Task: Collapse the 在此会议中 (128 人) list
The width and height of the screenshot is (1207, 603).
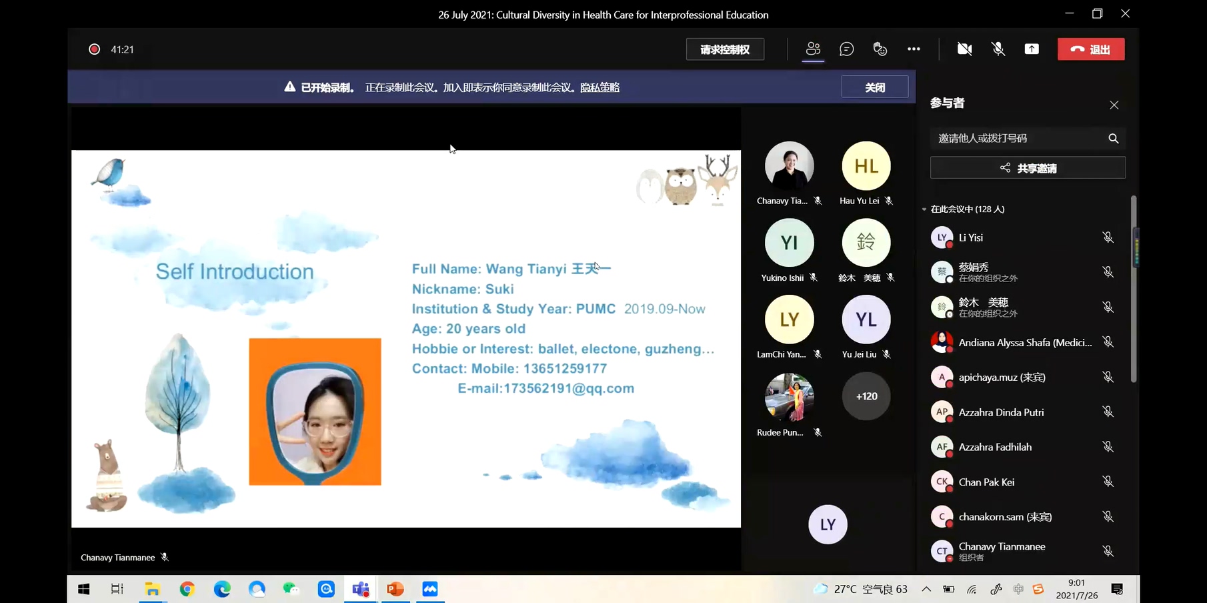Action: [924, 209]
